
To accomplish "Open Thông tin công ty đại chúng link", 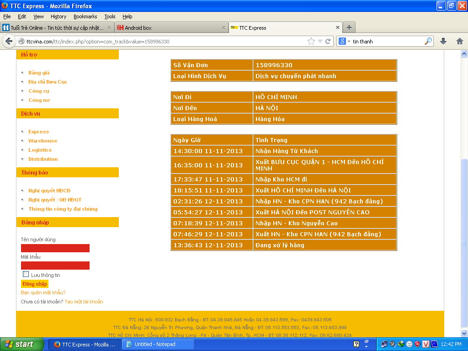I will [x=63, y=209].
